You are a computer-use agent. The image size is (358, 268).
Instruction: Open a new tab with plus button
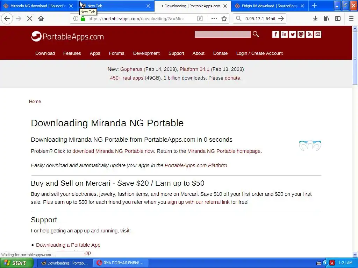tap(314, 6)
